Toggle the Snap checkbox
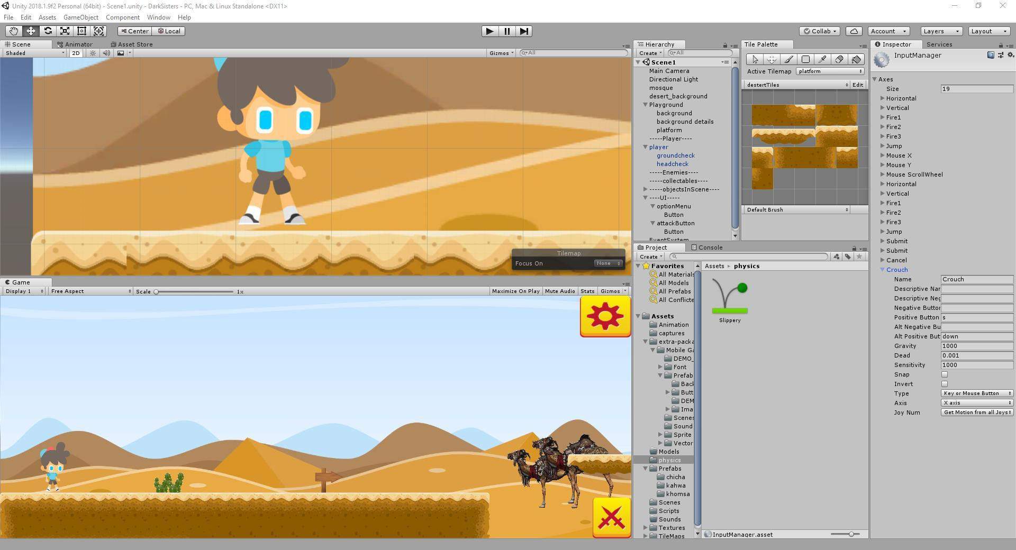 tap(945, 374)
